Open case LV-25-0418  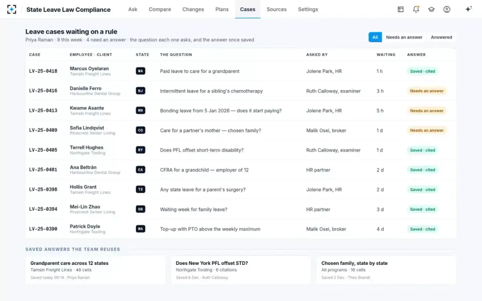43,71
